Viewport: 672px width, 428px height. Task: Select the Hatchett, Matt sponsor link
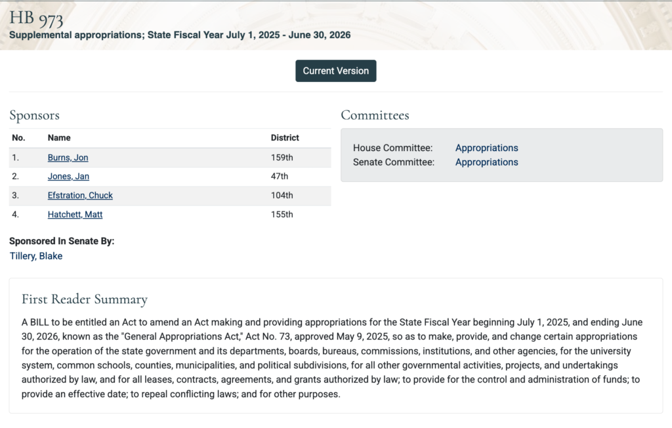[x=75, y=215]
